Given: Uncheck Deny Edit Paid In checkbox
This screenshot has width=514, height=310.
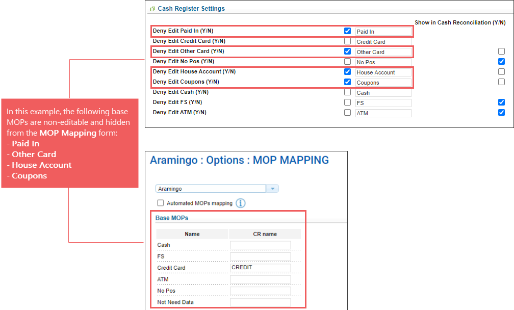Looking at the screenshot, I should point(347,31).
